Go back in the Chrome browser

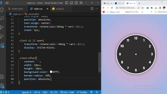(x=104, y=8)
